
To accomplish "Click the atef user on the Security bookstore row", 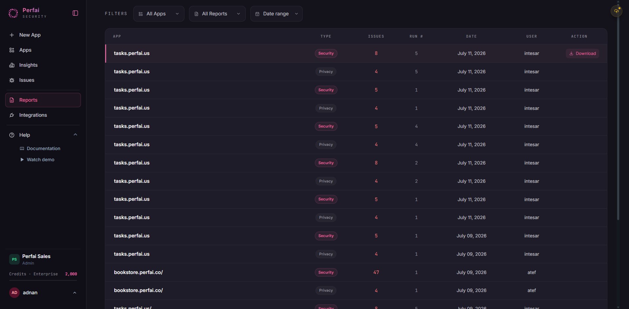I will pyautogui.click(x=532, y=272).
